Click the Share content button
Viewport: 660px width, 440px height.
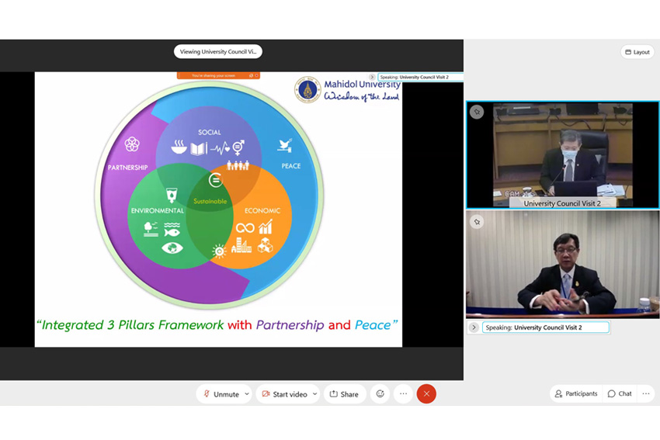click(x=344, y=394)
